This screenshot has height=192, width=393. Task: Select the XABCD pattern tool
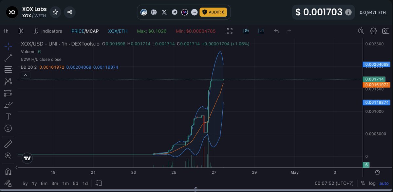tap(9, 81)
